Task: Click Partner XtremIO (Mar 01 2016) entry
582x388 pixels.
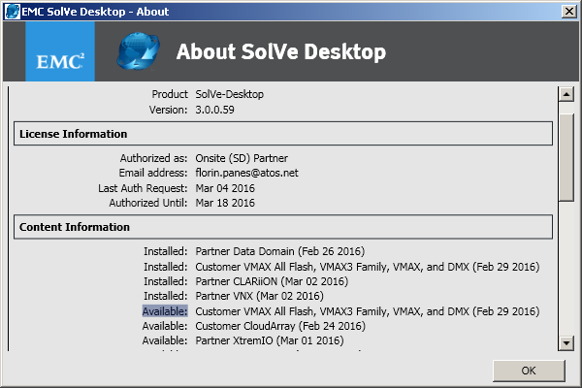Action: pyautogui.click(x=270, y=340)
